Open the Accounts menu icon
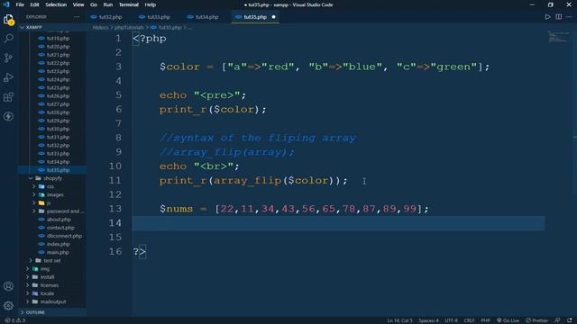577x324 pixels. (x=8, y=286)
